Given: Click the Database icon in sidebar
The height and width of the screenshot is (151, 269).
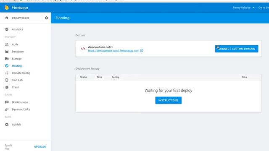Looking at the screenshot, I should (x=7, y=52).
